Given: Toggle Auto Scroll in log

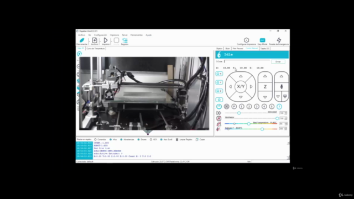Looking at the screenshot, I should 166,139.
